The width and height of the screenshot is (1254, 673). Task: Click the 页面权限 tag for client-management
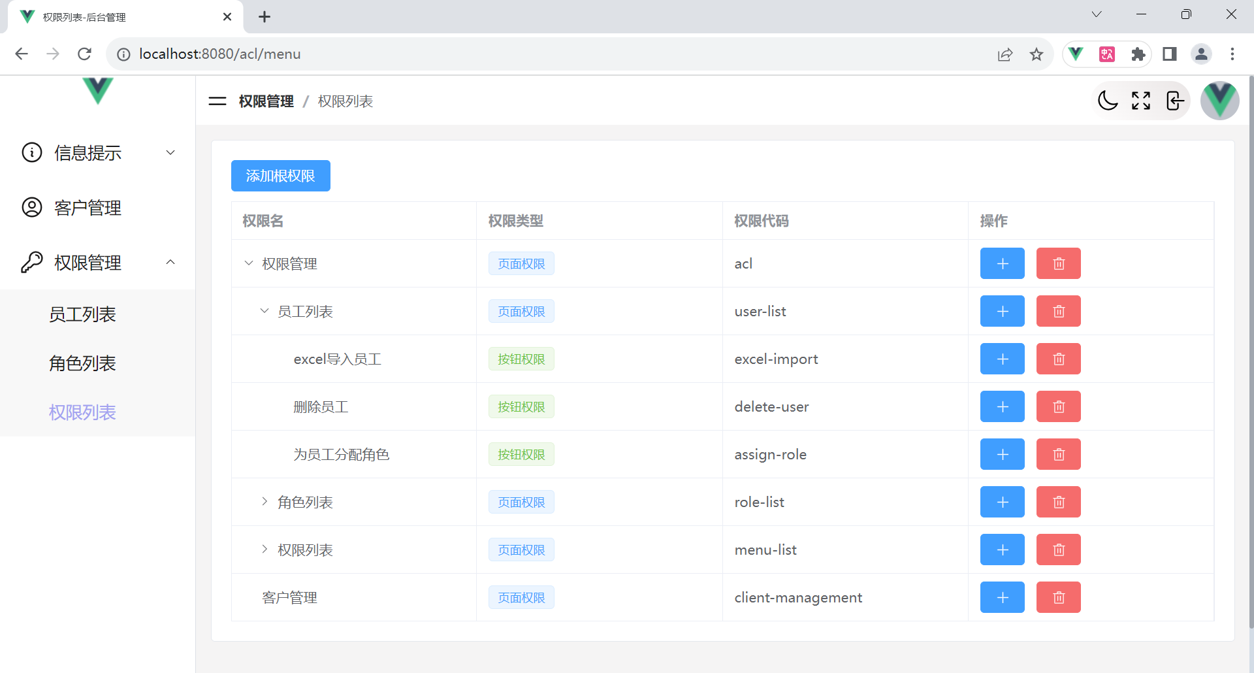[521, 597]
